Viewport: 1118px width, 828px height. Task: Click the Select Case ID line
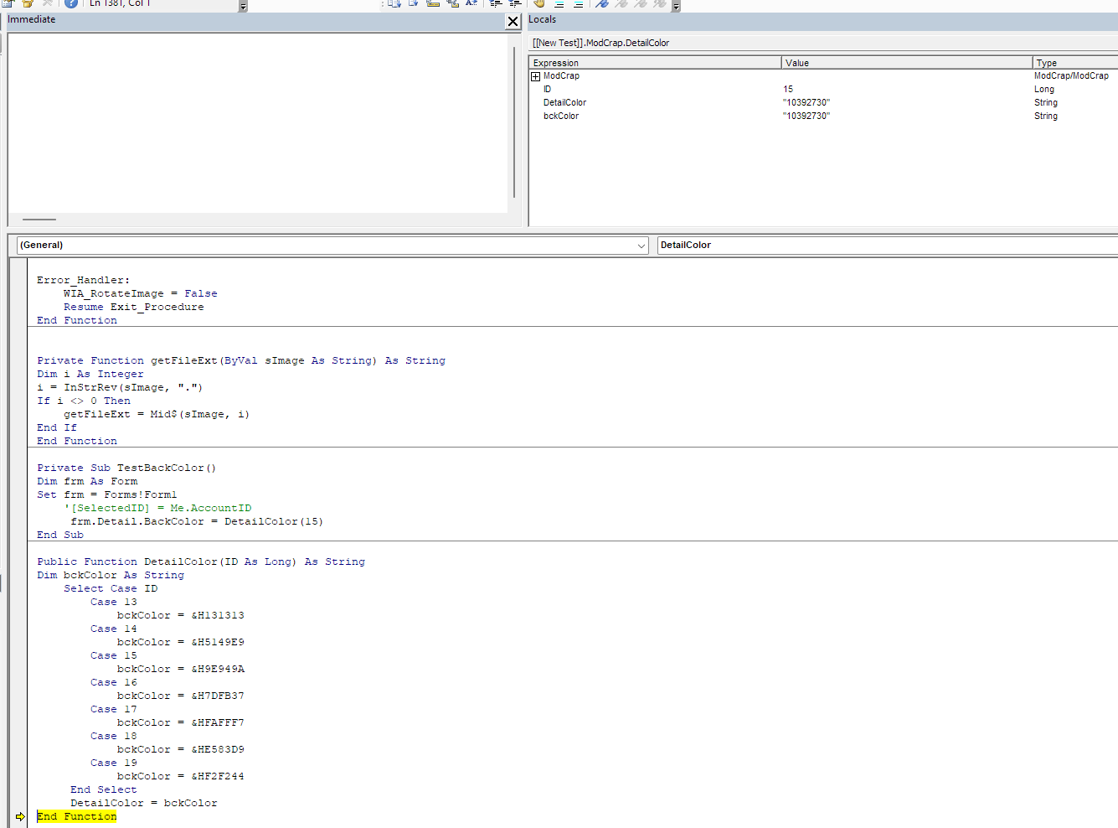coord(111,589)
